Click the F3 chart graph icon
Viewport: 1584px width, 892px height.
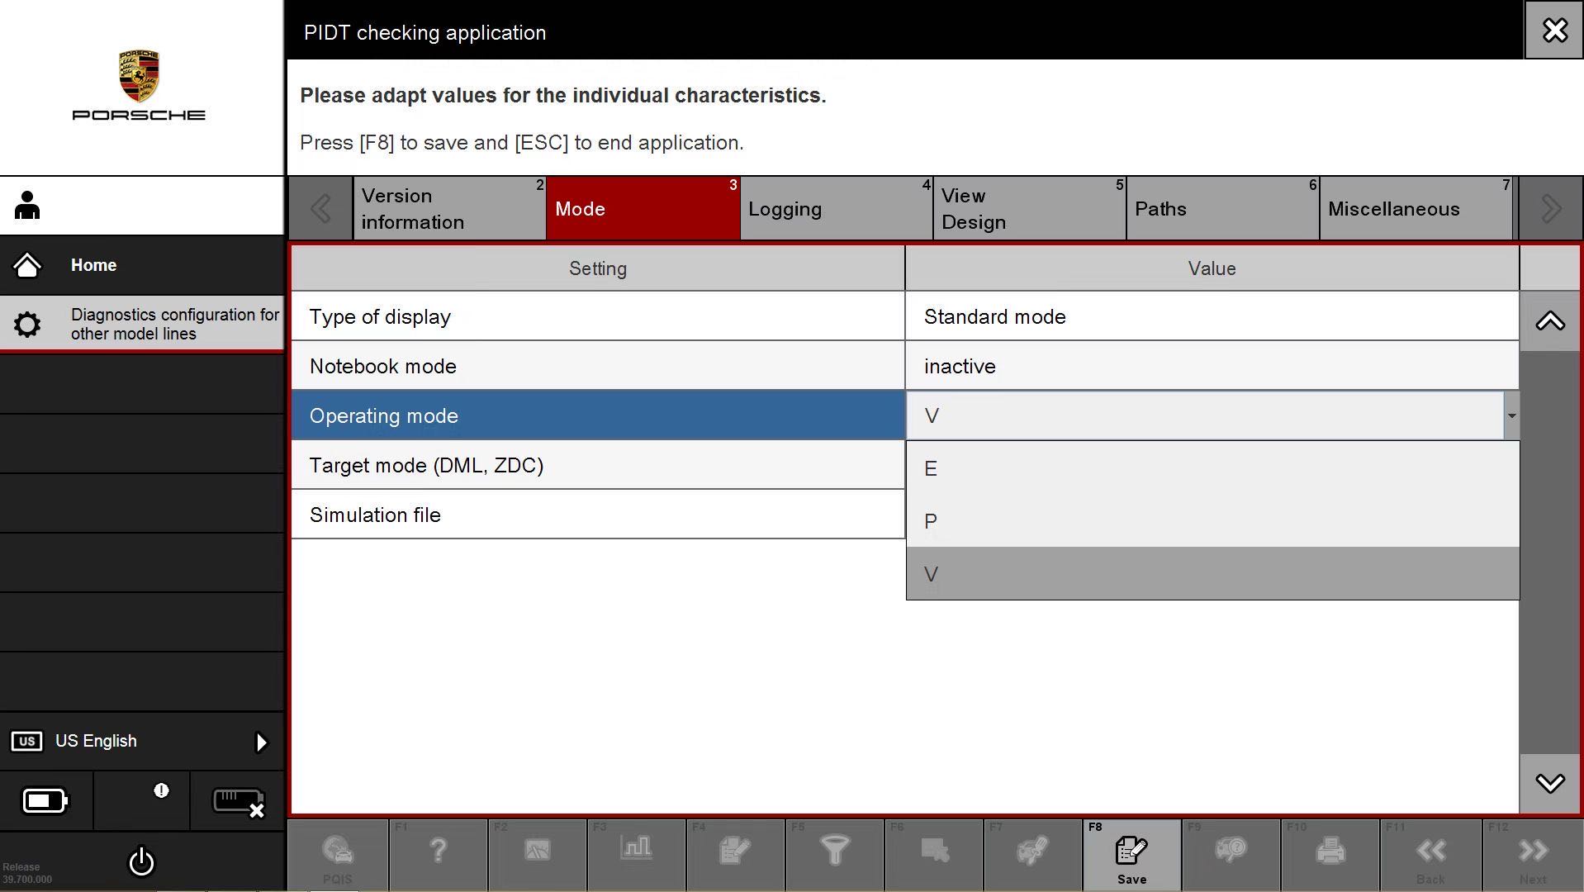tap(636, 847)
